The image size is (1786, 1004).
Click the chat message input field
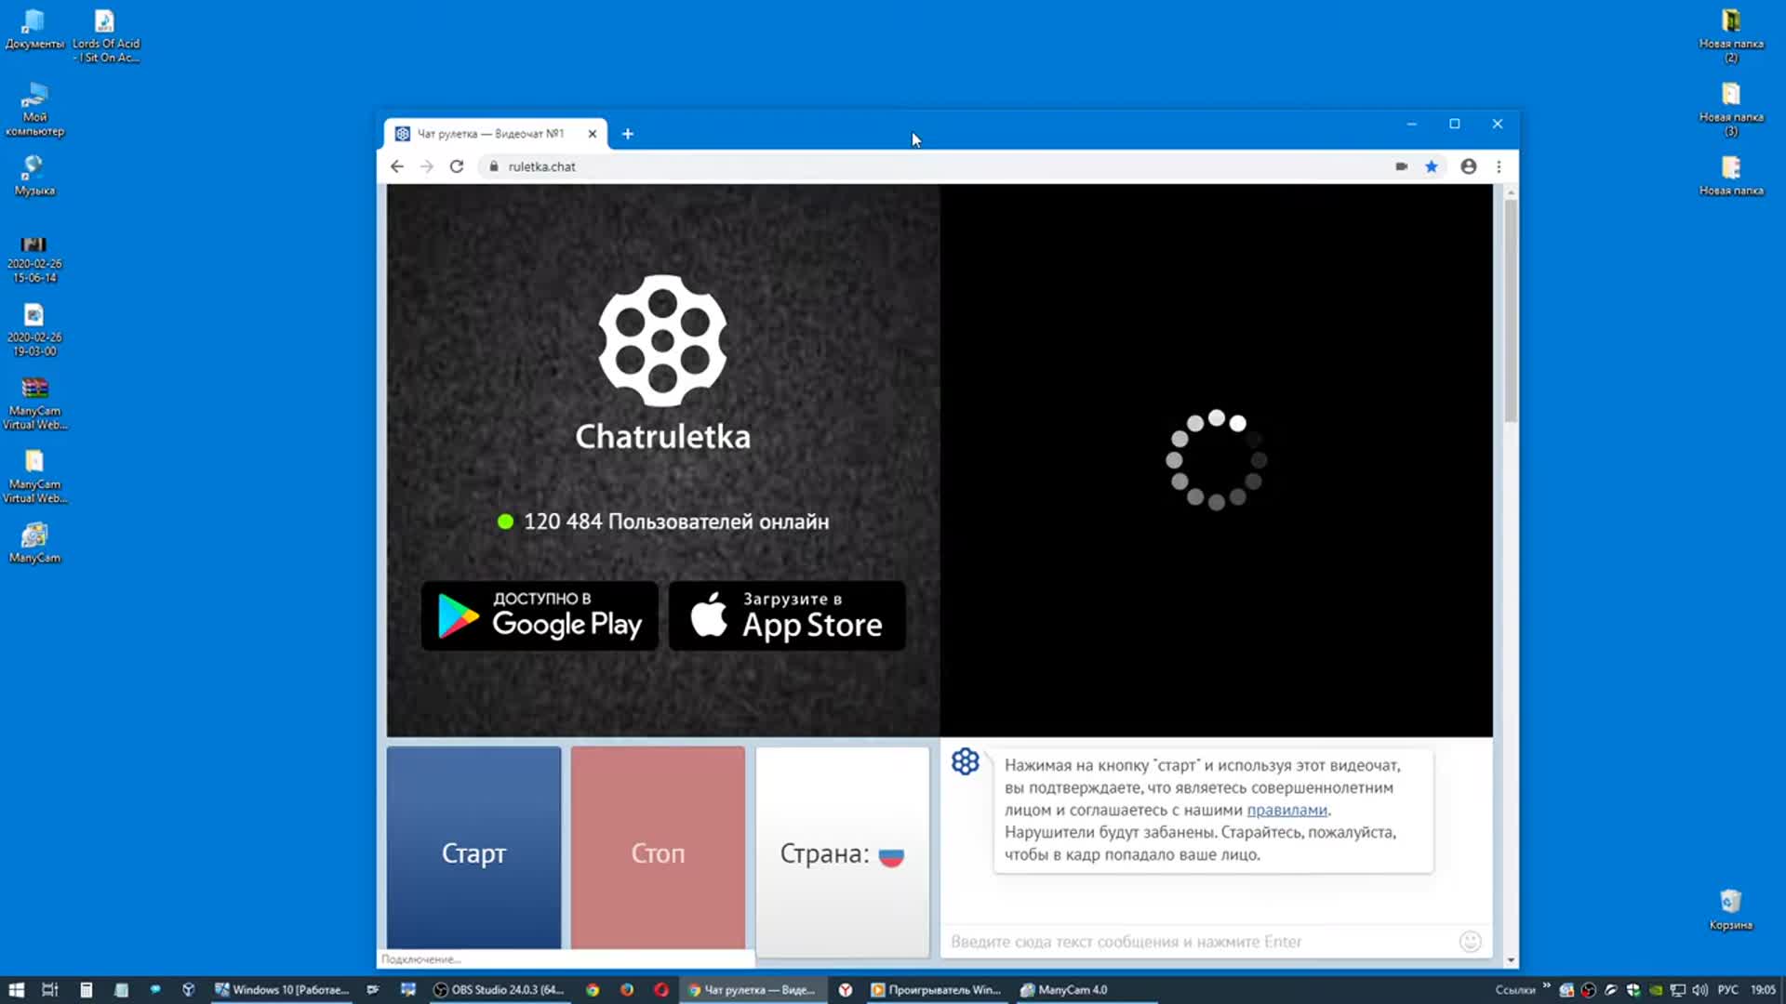(1200, 942)
